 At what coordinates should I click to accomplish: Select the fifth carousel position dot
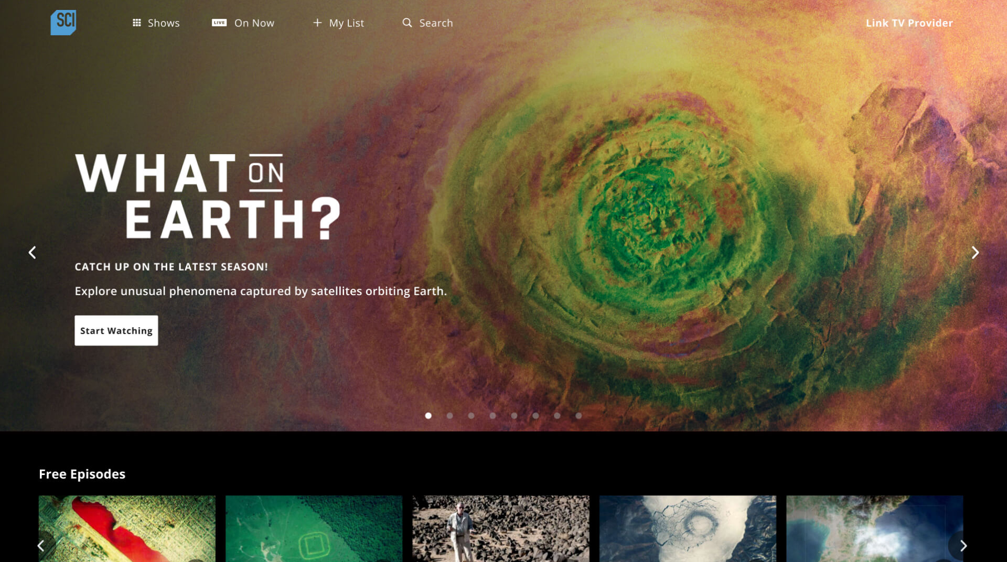[x=514, y=415]
